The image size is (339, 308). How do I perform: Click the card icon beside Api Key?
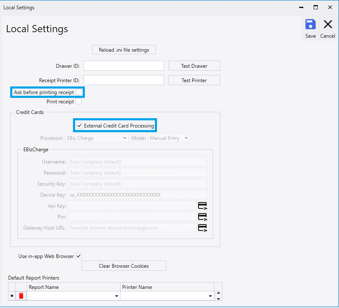pyautogui.click(x=202, y=206)
